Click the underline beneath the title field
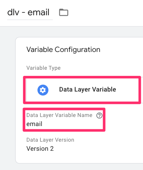Screen dimensions: 143x170 (x=30, y=20)
